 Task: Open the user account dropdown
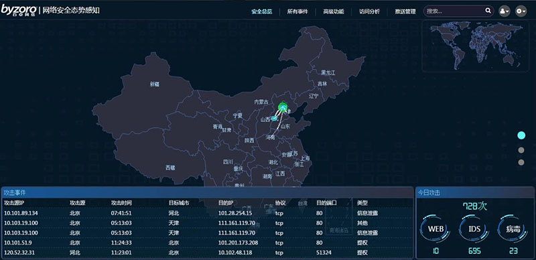coord(505,11)
